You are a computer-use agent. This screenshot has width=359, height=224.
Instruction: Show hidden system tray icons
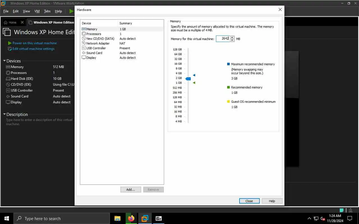[x=309, y=219]
